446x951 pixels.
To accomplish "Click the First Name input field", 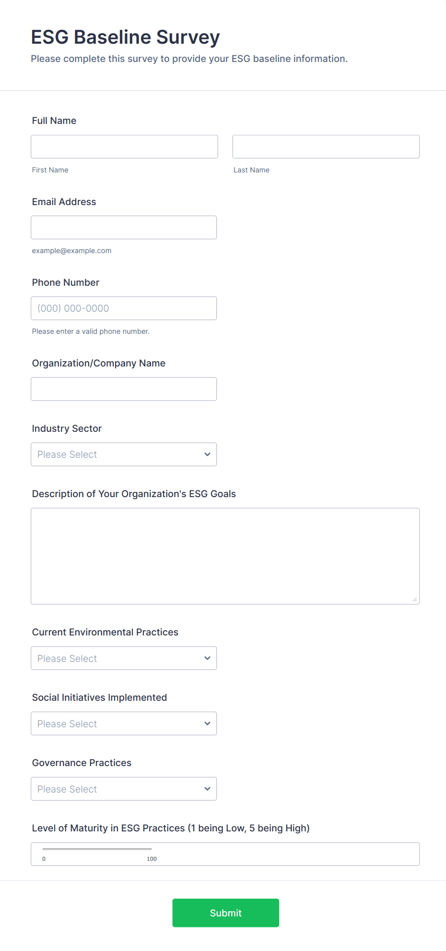I will (x=124, y=146).
